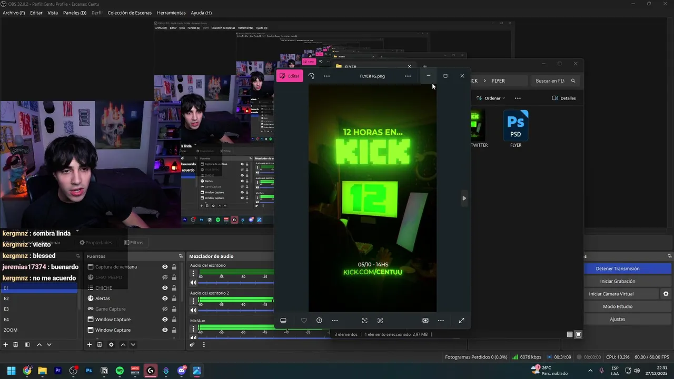Click Buscar en FLYER search field
Screen dimensions: 674x379
(x=556, y=81)
